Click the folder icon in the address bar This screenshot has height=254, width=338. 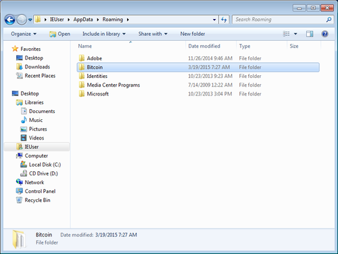coord(38,20)
